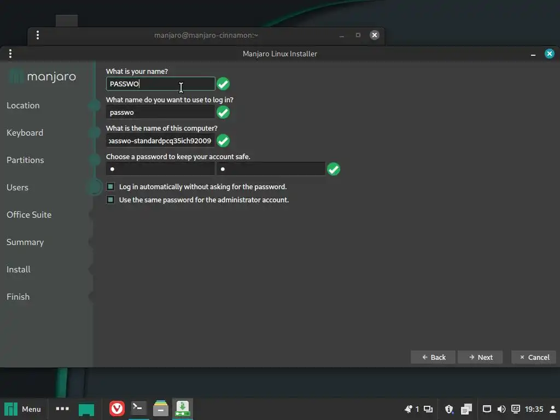Screen dimensions: 560x420
Task: Minimize the Manjaro Linux Installer window
Action: 533,54
